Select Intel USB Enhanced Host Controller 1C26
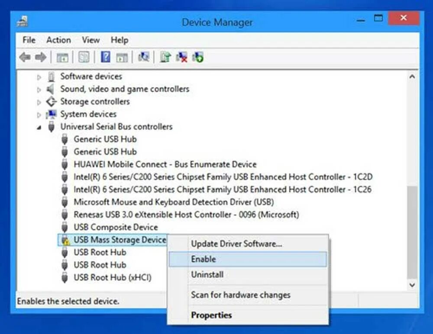433x334 pixels. pyautogui.click(x=223, y=189)
